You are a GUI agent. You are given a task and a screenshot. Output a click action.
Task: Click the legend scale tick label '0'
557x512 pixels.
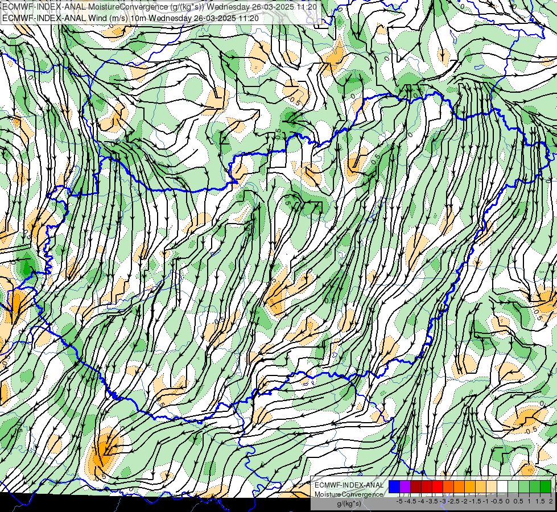point(508,501)
